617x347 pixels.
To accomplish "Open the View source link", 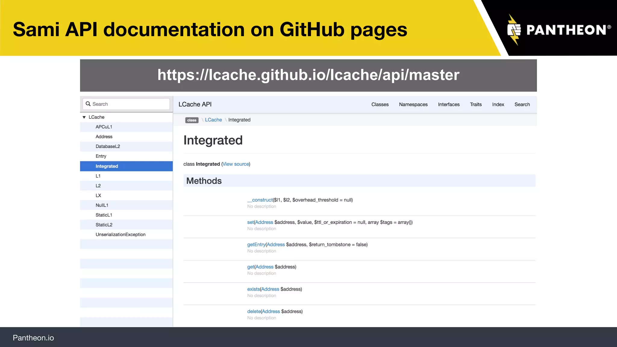I will pos(236,164).
